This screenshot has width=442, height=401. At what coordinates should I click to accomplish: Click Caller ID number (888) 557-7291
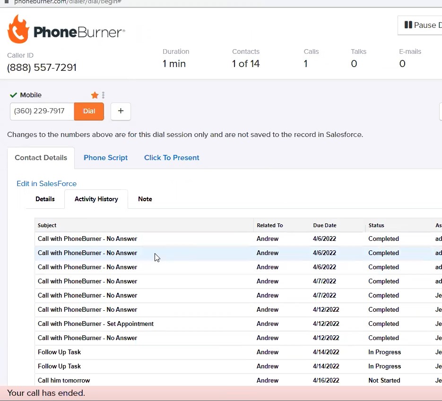click(42, 68)
